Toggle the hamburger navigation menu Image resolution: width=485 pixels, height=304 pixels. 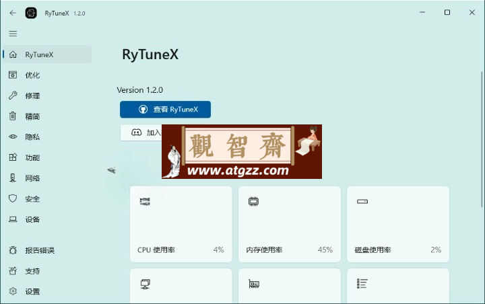tap(13, 34)
